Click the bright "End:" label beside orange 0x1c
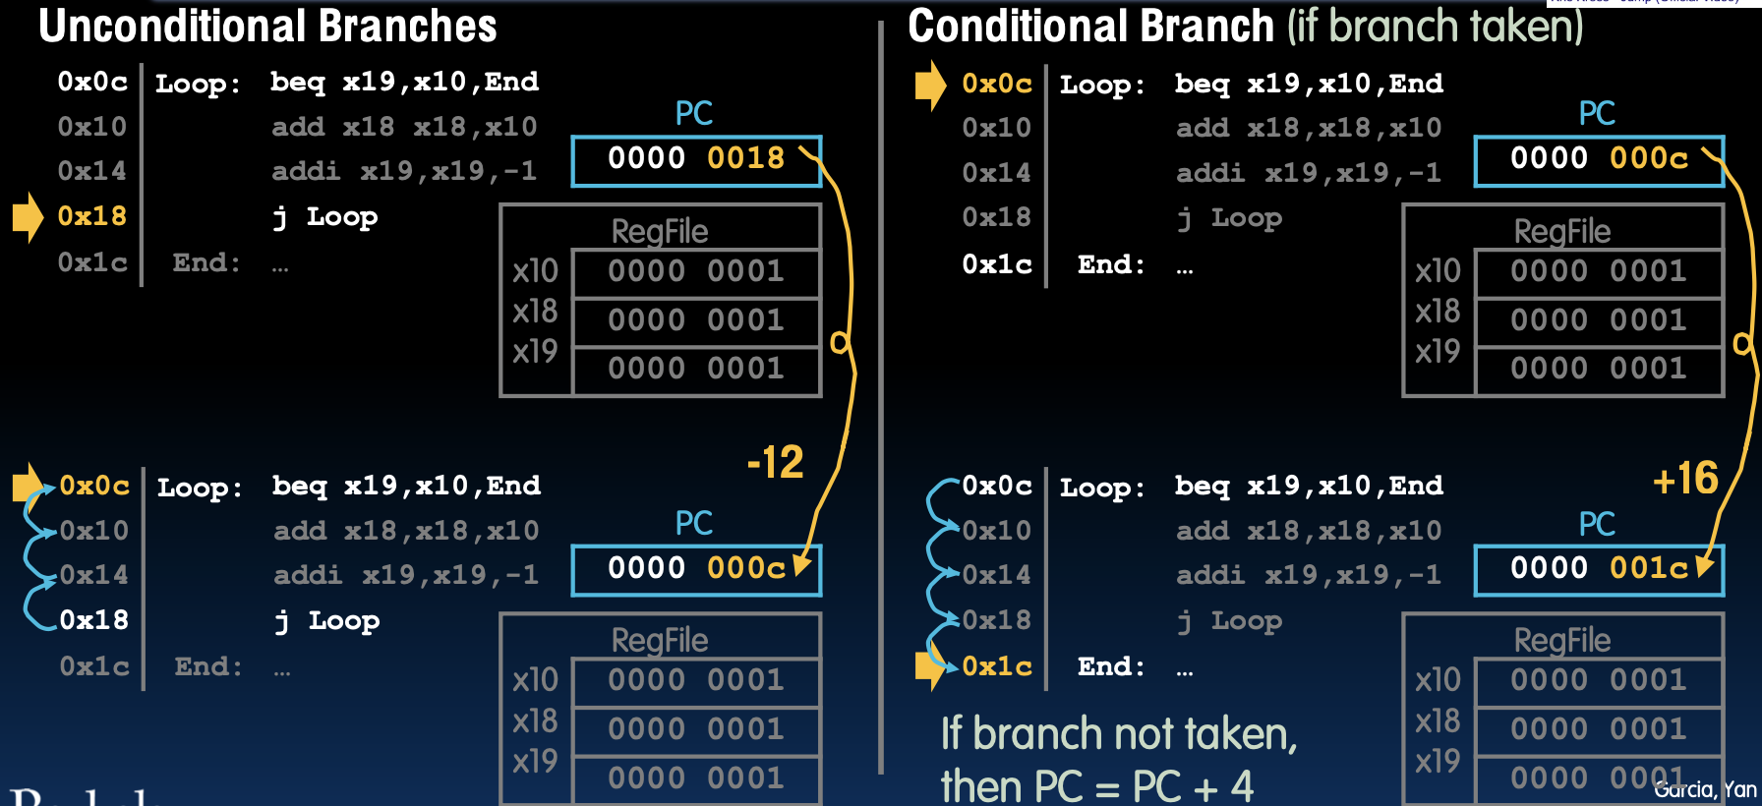 tap(1111, 666)
